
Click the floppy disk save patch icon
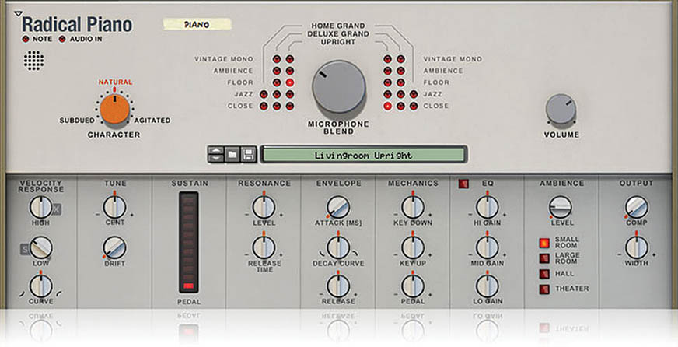click(248, 154)
